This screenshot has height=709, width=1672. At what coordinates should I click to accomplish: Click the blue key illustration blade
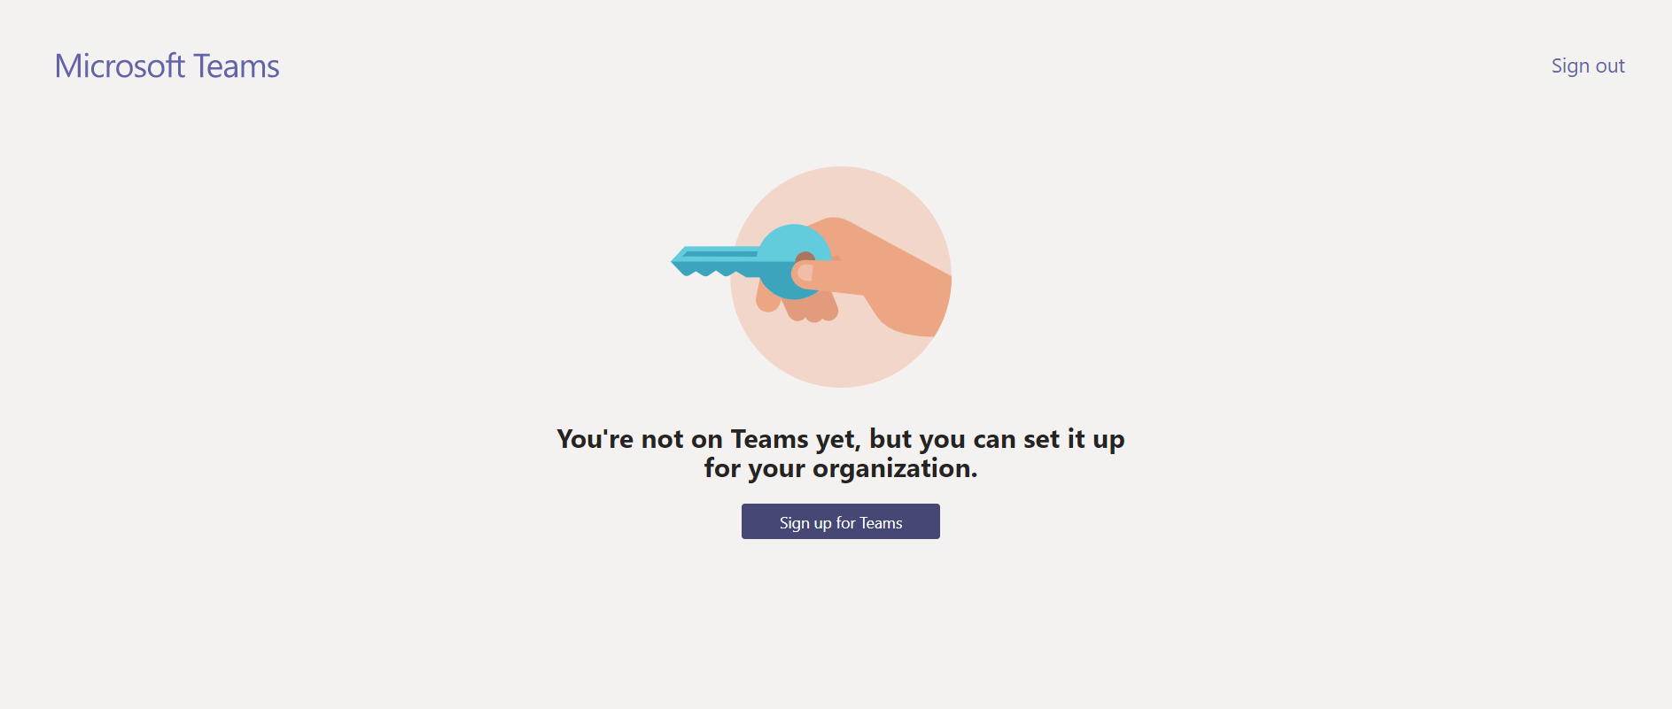(x=716, y=261)
